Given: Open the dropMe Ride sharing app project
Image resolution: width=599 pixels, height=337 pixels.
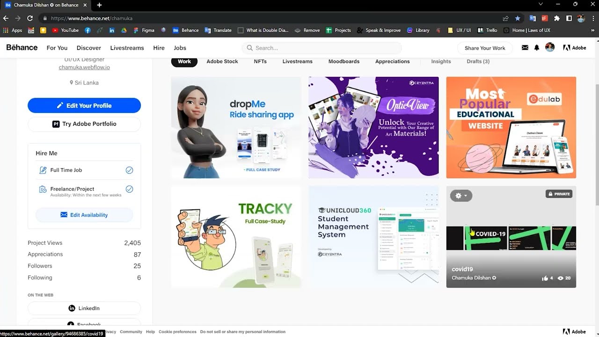Looking at the screenshot, I should (236, 127).
